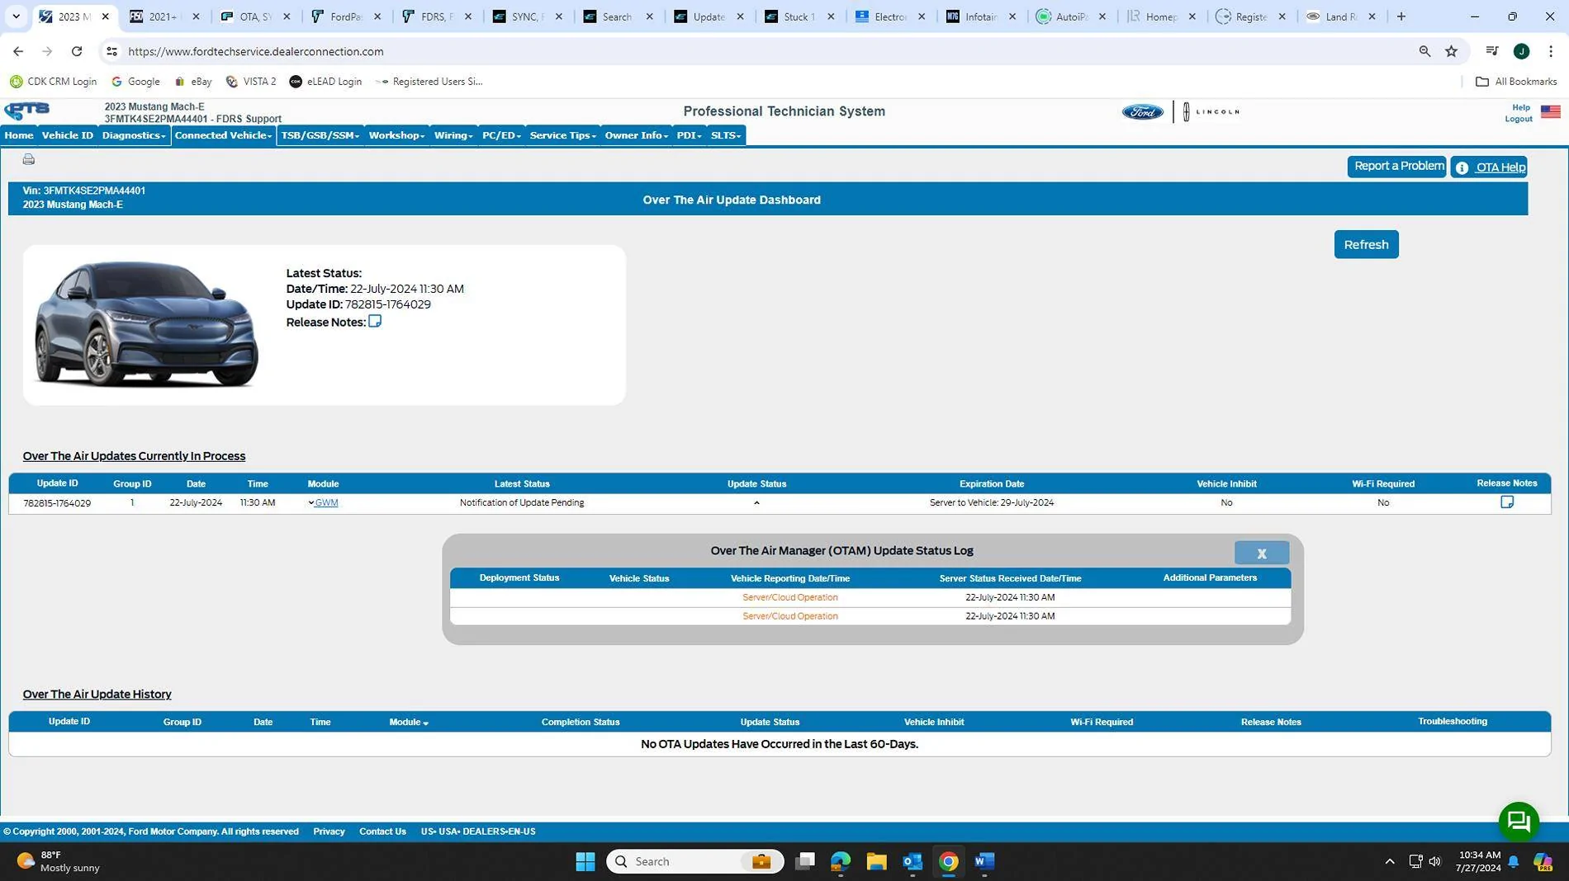
Task: Expand the Diagnostics menu
Action: [134, 135]
